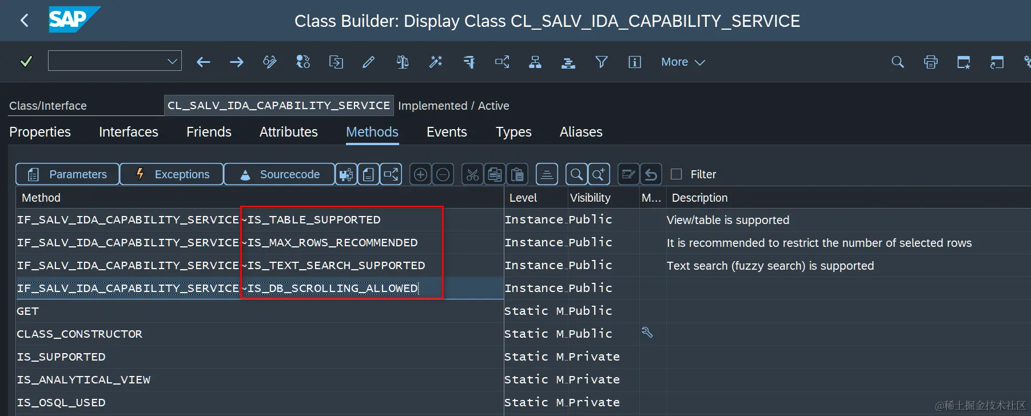Click the Find magnifier in method toolbar
1031x416 pixels.
click(x=576, y=174)
